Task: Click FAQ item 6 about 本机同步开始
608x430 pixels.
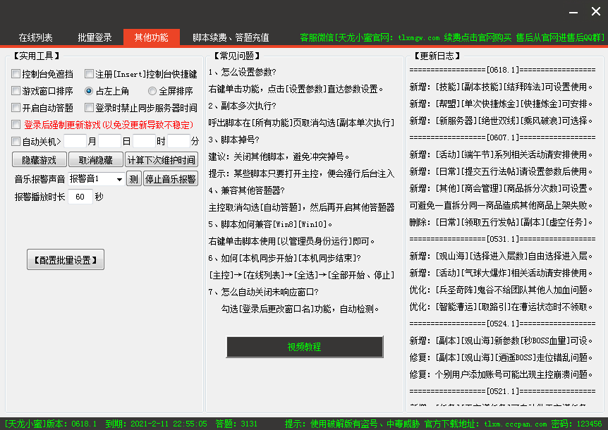Action: pos(285,258)
